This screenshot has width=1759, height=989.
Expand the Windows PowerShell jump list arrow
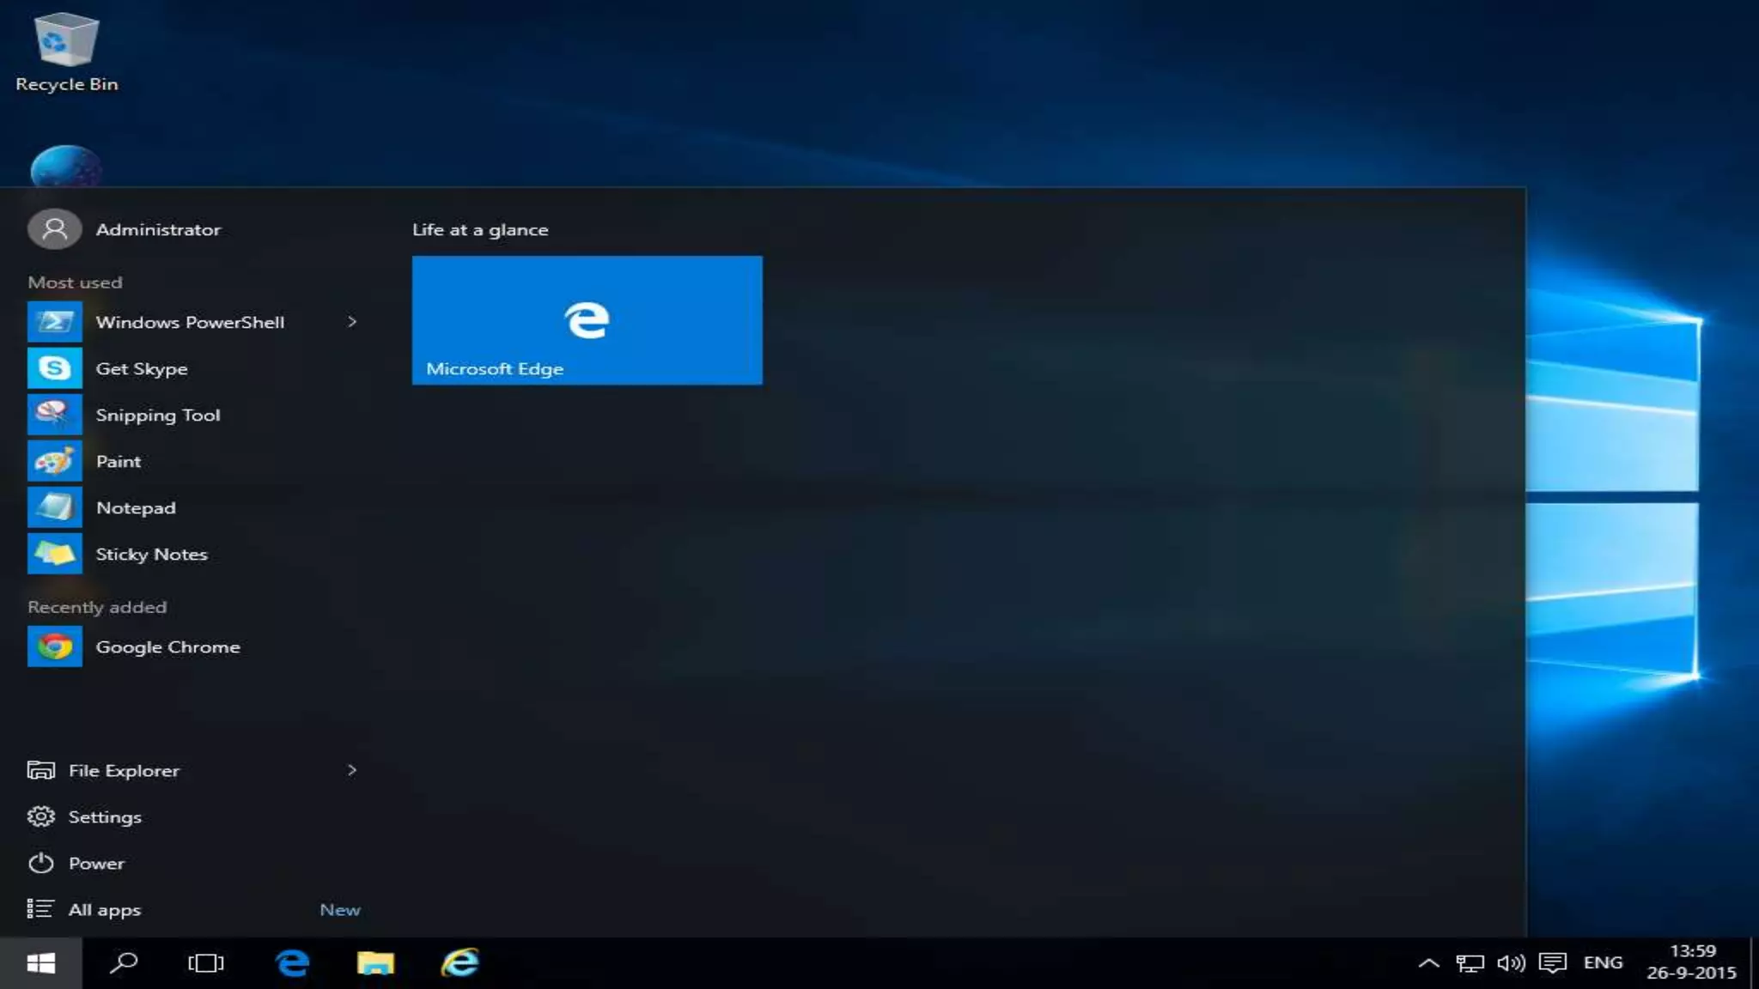351,322
